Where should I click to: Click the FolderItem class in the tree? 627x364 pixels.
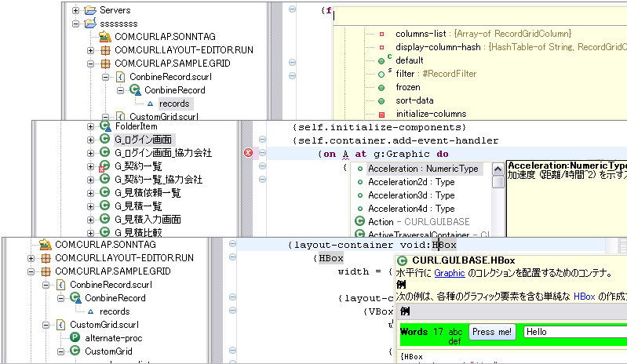pyautogui.click(x=136, y=126)
